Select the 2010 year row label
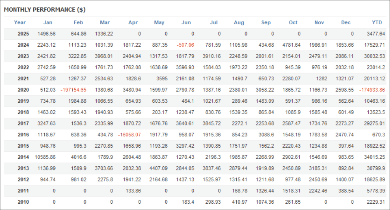The height and width of the screenshot is (210, 390). [x=24, y=202]
